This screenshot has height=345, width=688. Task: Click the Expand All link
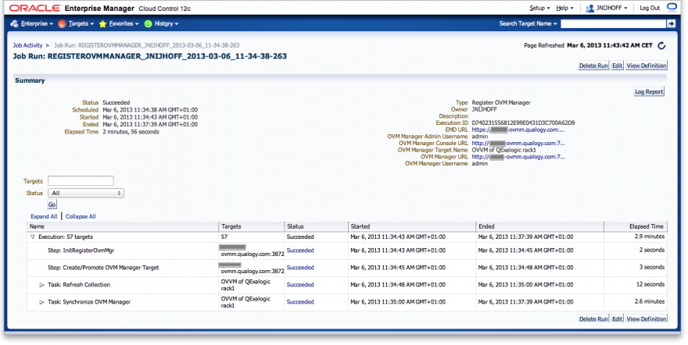[x=44, y=216]
